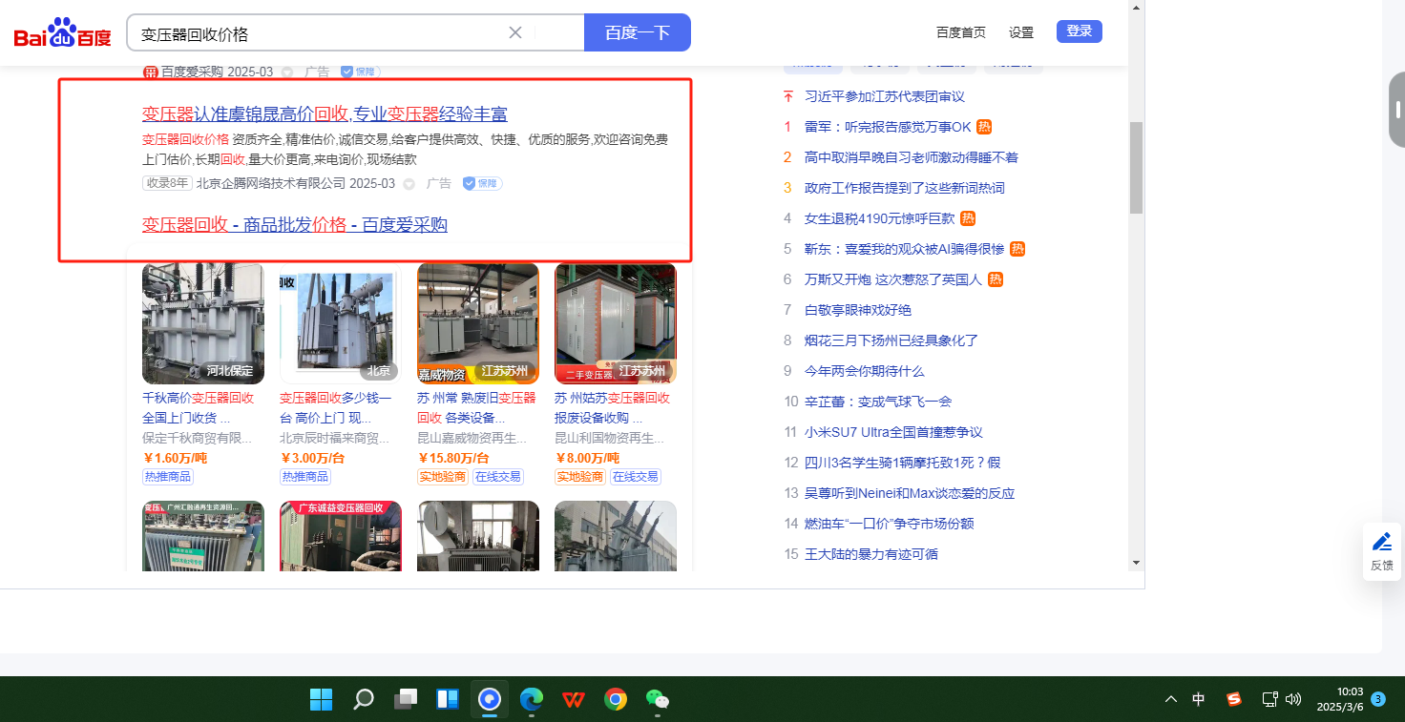Click the 收录8年 badge
This screenshot has height=722, width=1405.
(167, 183)
